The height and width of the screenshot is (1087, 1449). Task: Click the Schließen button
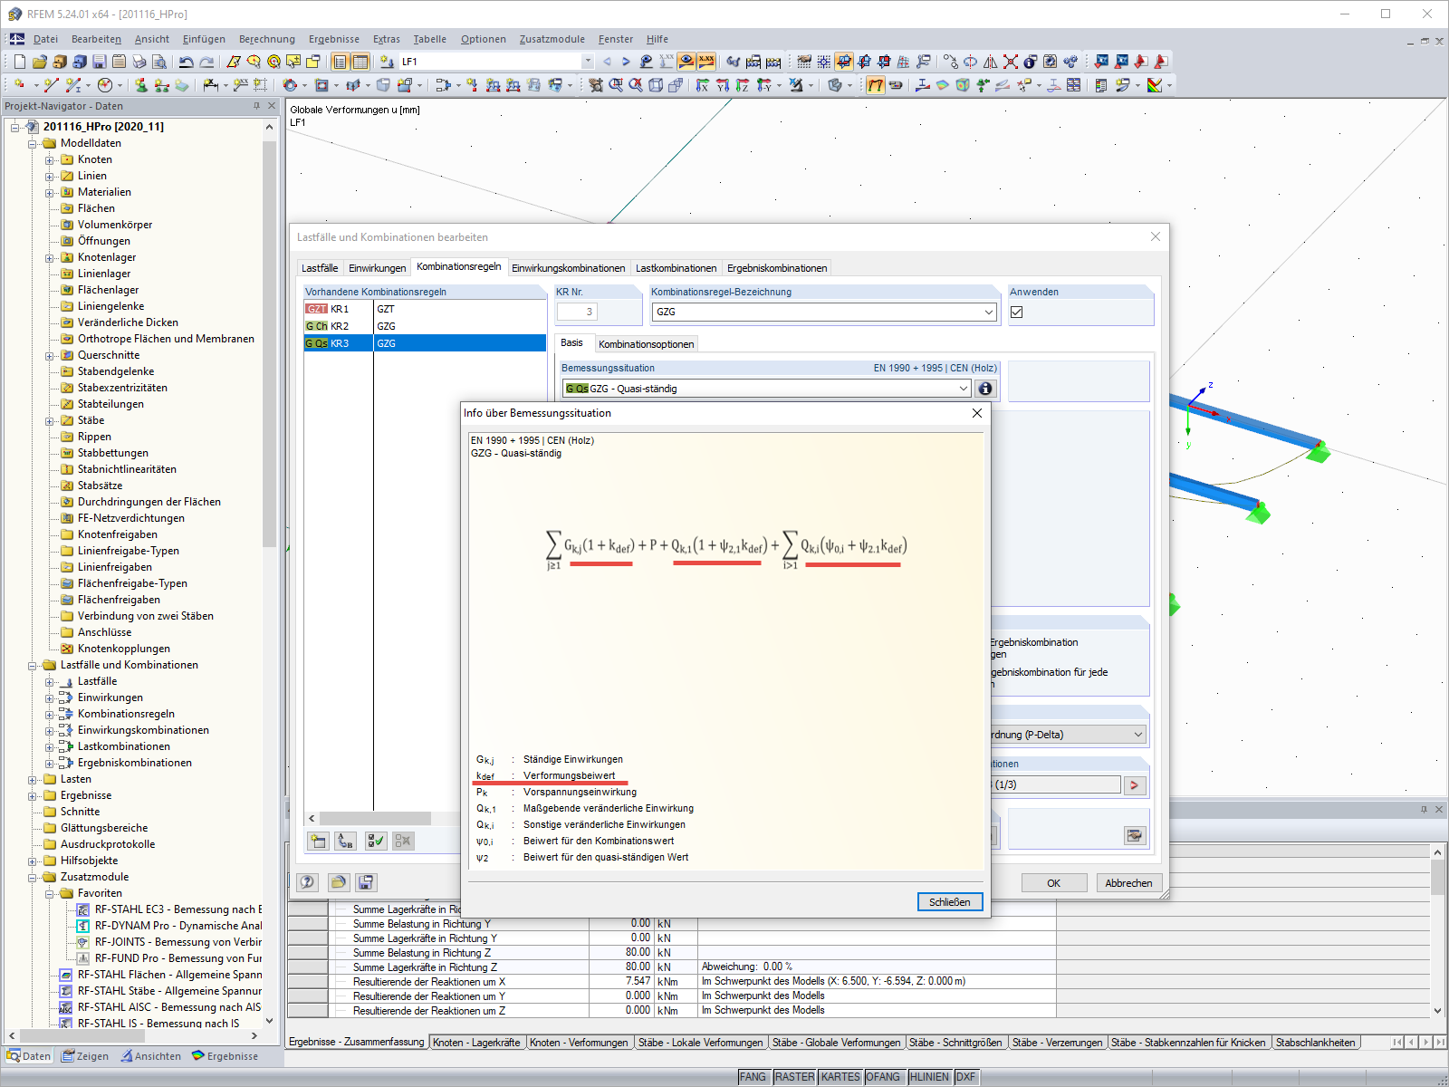click(x=950, y=902)
